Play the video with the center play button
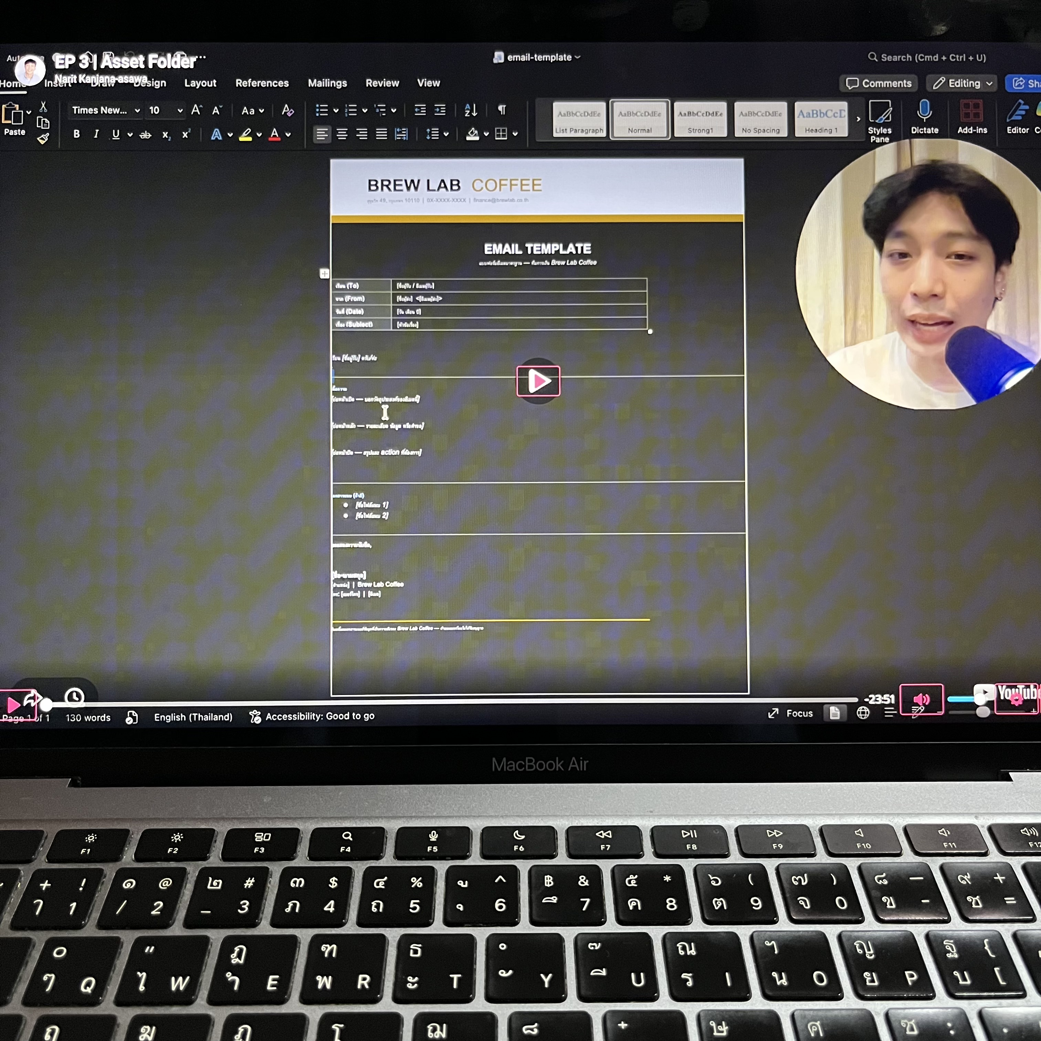Viewport: 1041px width, 1041px height. (x=538, y=381)
